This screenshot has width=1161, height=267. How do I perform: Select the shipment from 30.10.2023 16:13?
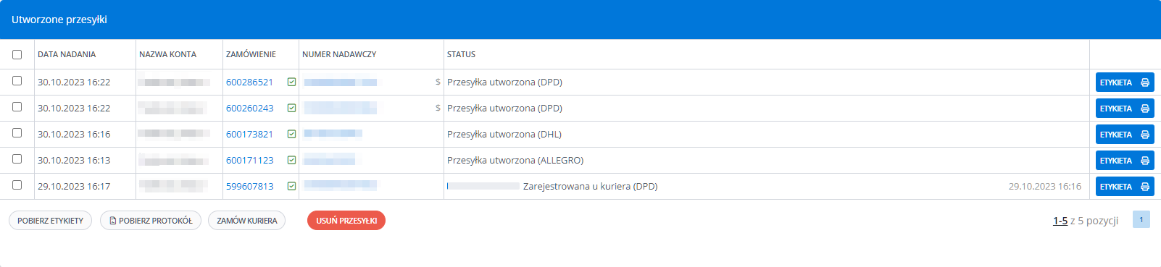17,159
